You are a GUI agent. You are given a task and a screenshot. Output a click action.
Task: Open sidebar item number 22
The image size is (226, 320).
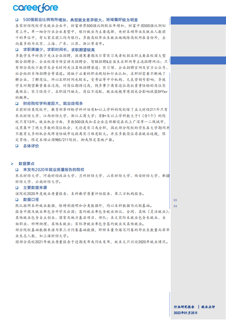175,200
